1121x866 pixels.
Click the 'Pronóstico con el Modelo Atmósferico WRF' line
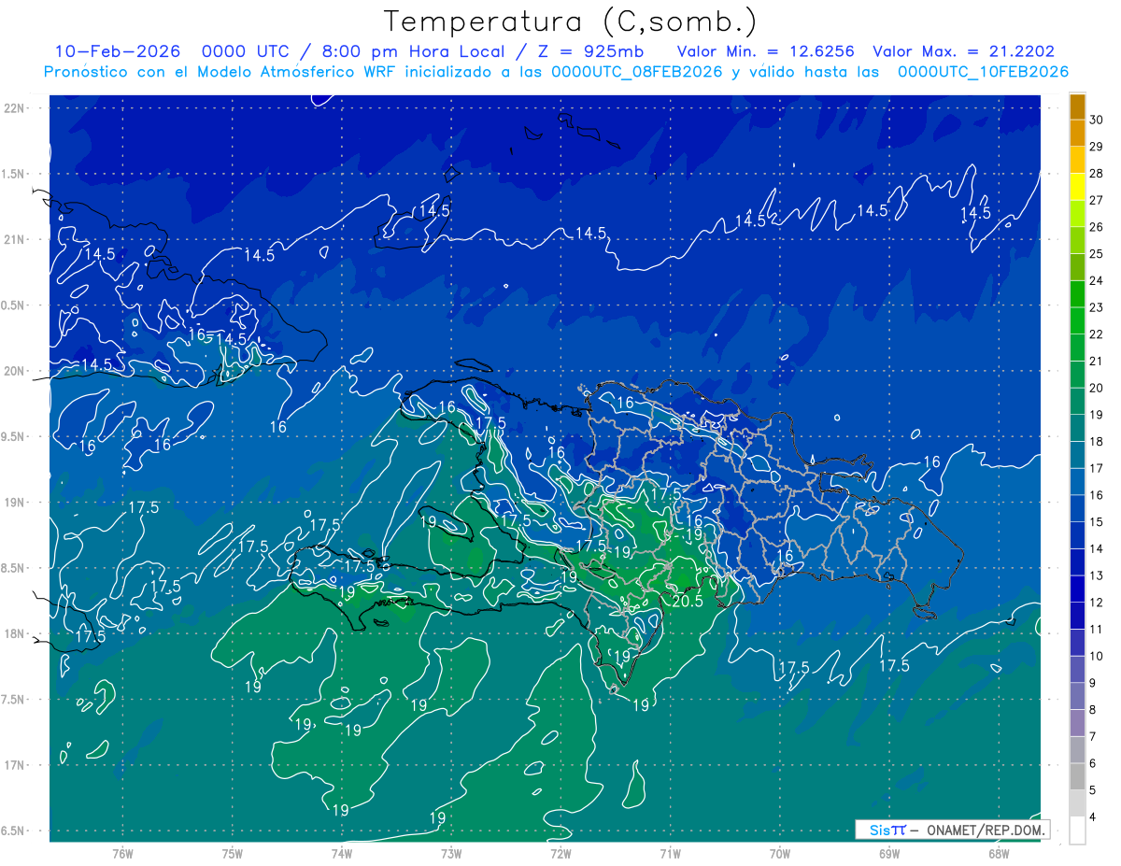556,72
